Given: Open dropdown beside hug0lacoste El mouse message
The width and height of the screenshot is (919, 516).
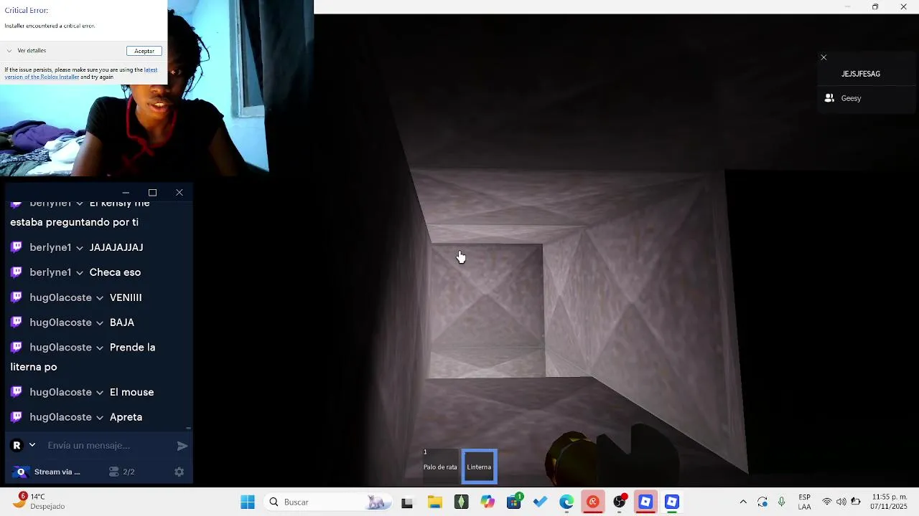Looking at the screenshot, I should click(x=100, y=393).
